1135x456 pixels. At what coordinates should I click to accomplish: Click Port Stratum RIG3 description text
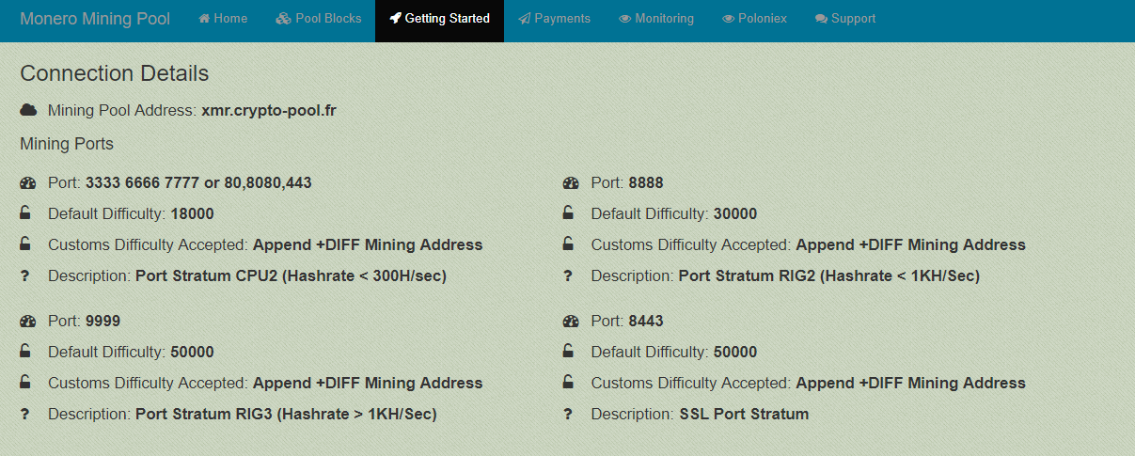(x=286, y=415)
